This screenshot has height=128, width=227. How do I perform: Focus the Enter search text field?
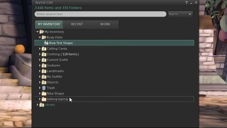pyautogui.click(x=100, y=14)
